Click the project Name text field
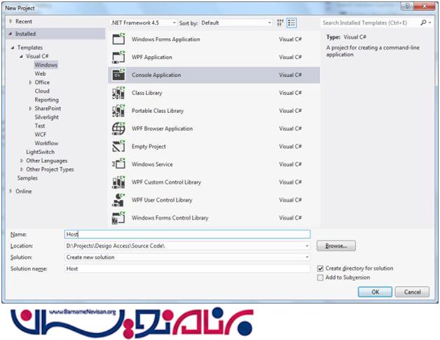 point(187,235)
